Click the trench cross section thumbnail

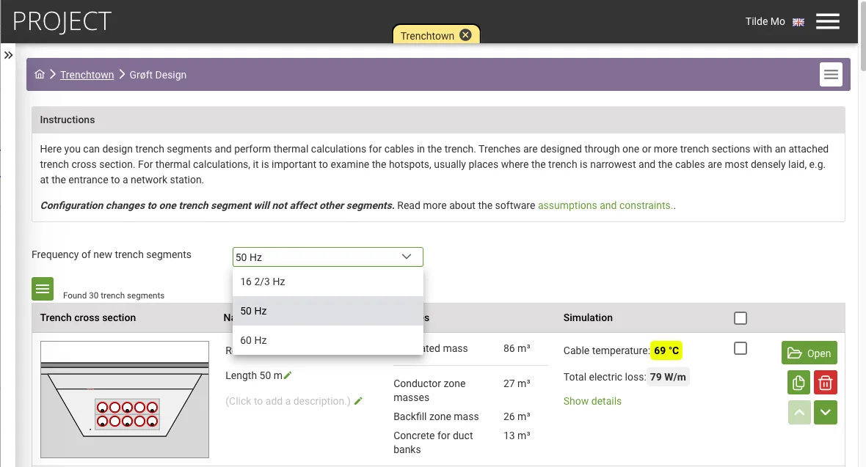(x=125, y=400)
